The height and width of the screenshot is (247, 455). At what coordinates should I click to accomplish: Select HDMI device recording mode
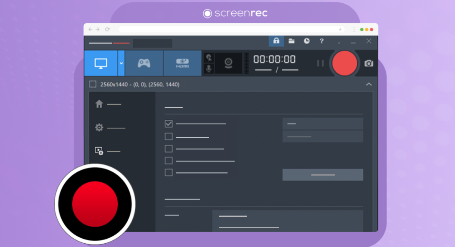tap(182, 63)
